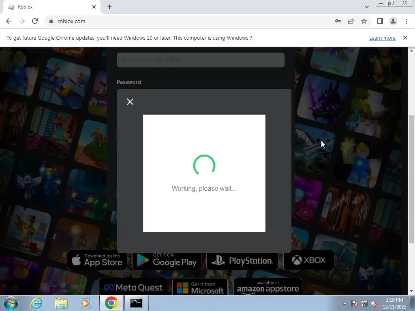Open a new tab with plus button
The image size is (415, 311).
(x=109, y=7)
